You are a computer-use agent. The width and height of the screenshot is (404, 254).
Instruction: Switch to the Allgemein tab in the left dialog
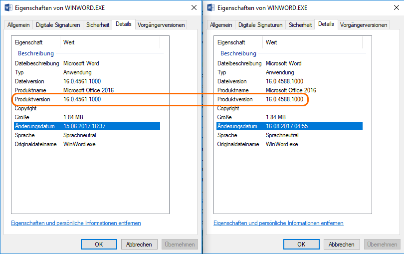coord(18,25)
